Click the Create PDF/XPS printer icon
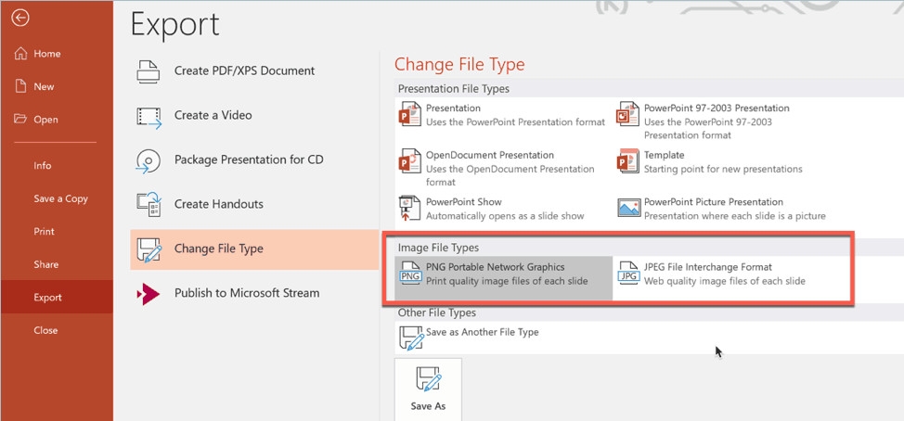The image size is (904, 421). pos(149,70)
